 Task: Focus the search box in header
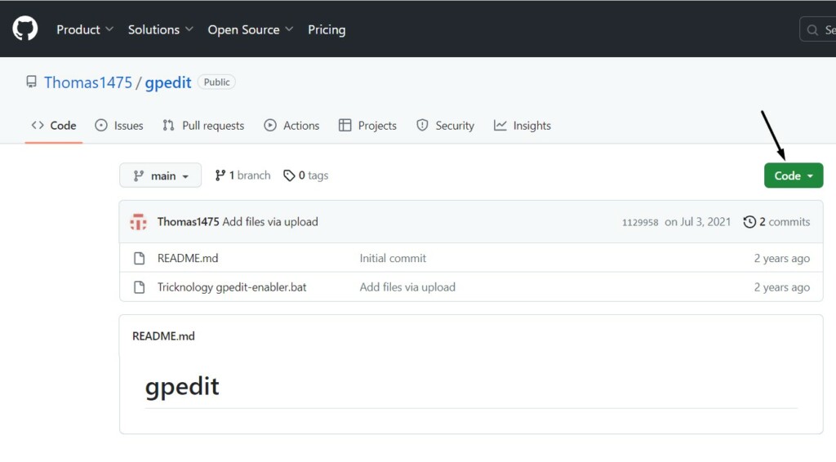pos(818,29)
